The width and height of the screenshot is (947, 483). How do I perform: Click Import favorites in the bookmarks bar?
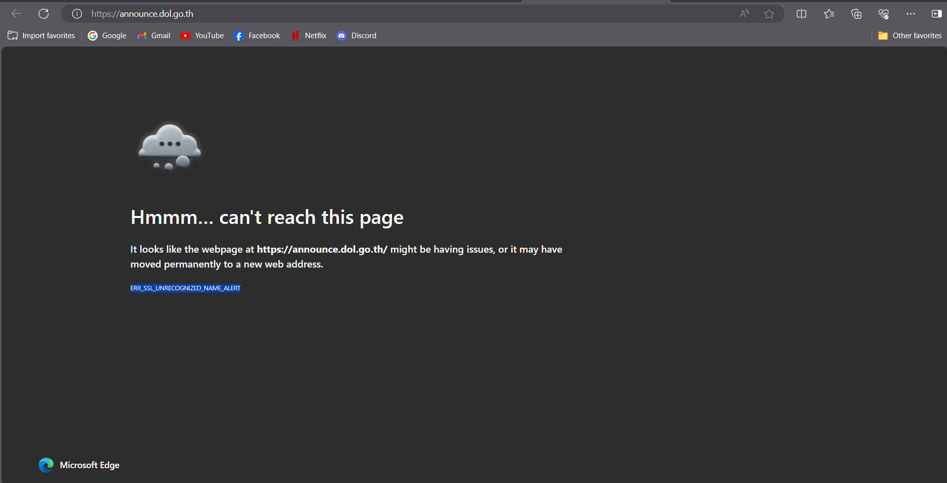(x=41, y=36)
